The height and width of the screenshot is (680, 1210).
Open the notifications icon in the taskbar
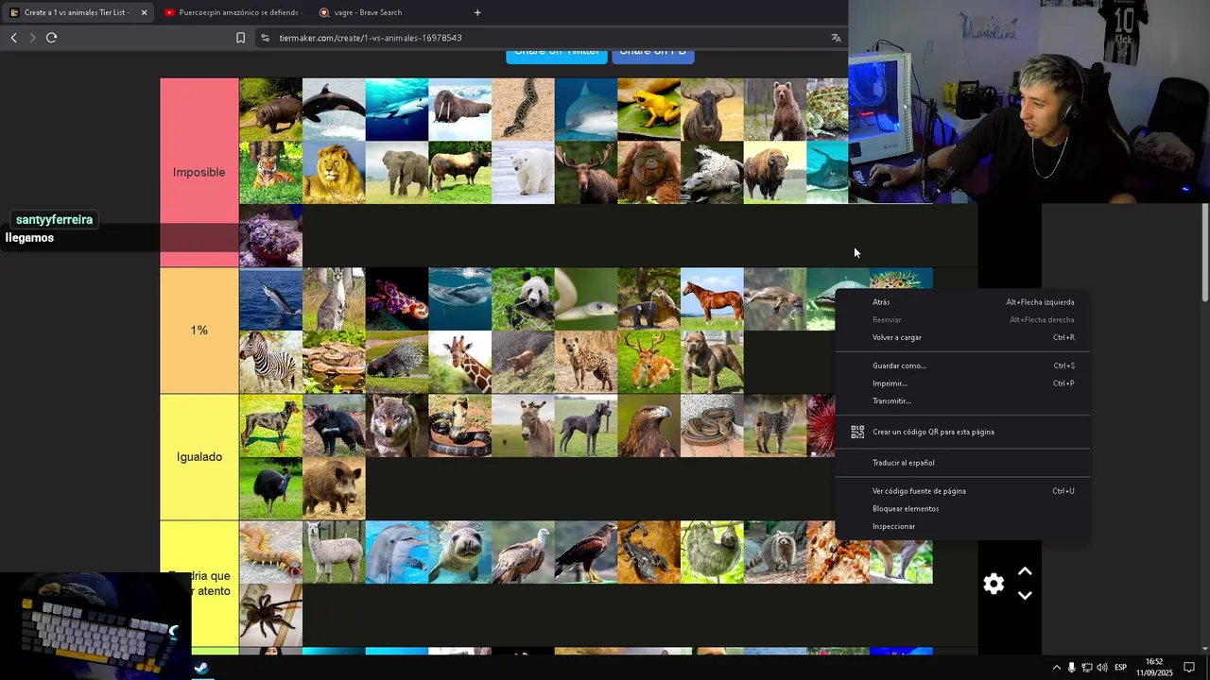click(x=1189, y=668)
